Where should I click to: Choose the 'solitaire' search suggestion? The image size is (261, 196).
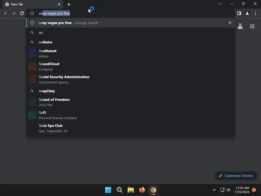point(130,42)
